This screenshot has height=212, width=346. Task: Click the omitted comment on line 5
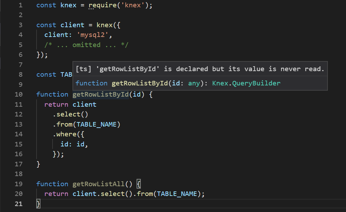86,45
